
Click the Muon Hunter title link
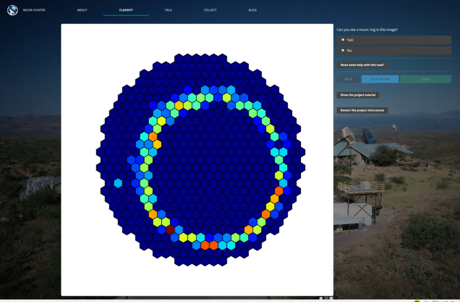34,10
